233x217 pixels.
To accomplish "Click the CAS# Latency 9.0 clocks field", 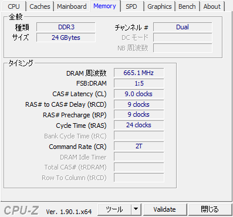I will pos(139,94).
